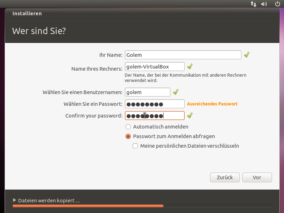This screenshot has width=284, height=213.
Task: Click the Confirm your password: label
Action: (x=94, y=116)
